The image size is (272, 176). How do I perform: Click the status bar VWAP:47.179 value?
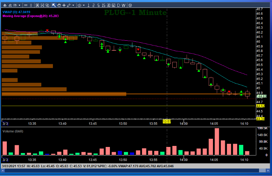(128, 166)
